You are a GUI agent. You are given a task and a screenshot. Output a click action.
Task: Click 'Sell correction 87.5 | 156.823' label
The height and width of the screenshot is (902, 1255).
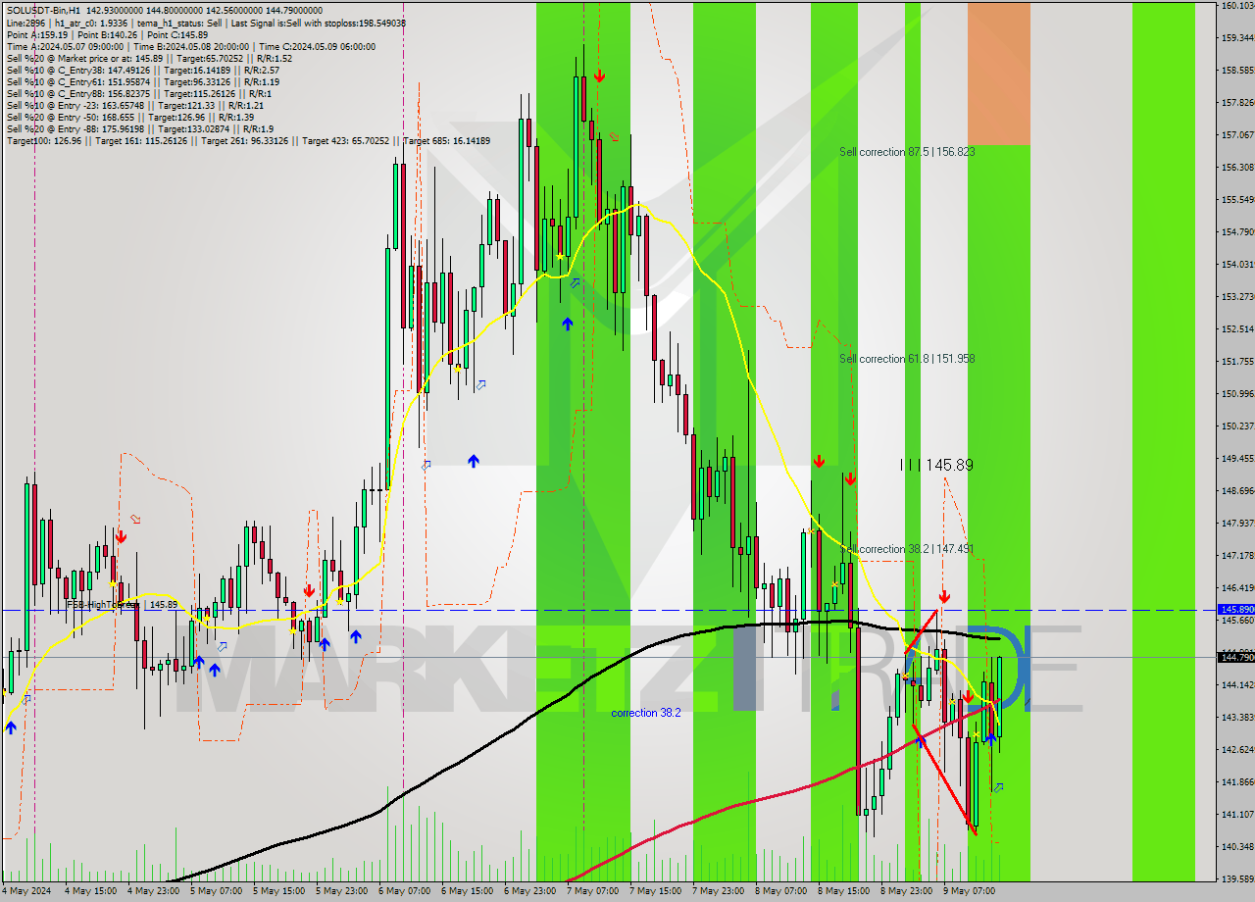coord(907,152)
